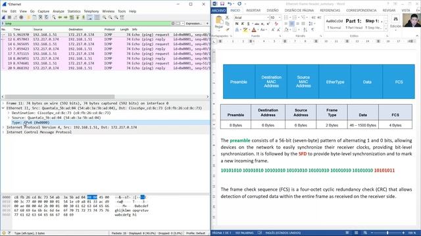421x236 pixels.
Task: Expand Internet Control Message Protocol row
Action: (3, 132)
